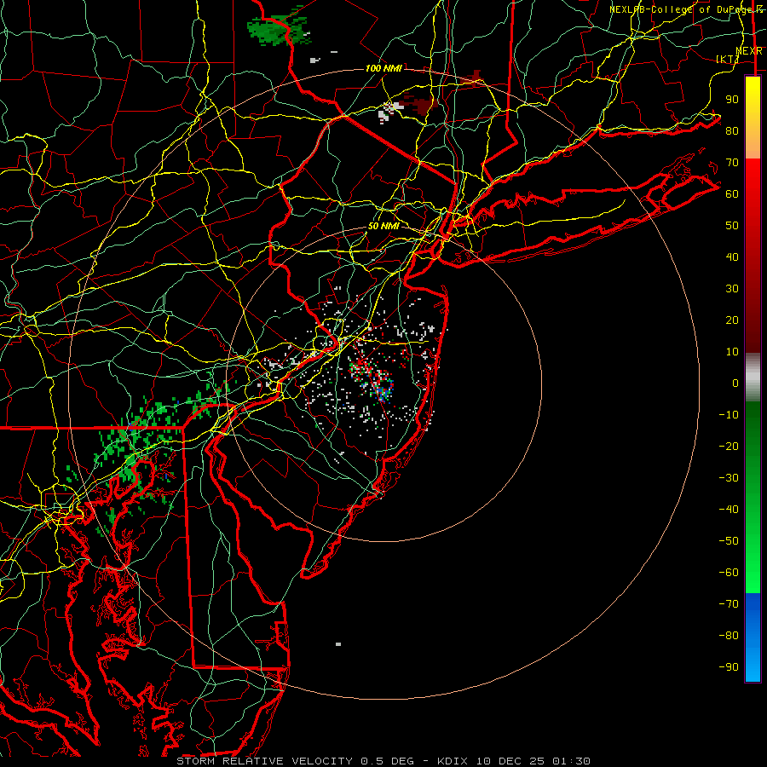Screen dimensions: 767x767
Task: Select the positive 70 knot scale label
Action: tap(732, 163)
